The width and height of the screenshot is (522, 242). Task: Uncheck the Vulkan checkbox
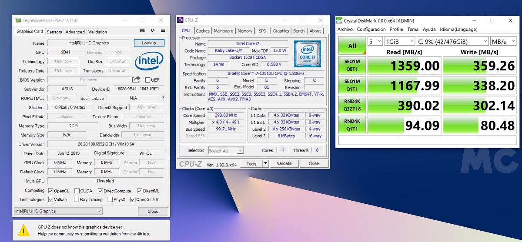[x=51, y=200]
